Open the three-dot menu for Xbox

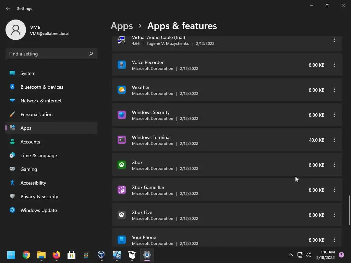[x=334, y=165]
